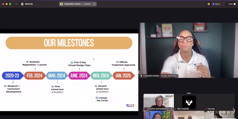Click the MAR. 2024 timeline marker
This screenshot has width=238, height=119.
click(x=57, y=76)
